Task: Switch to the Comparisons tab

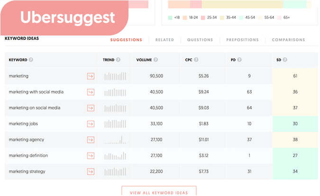Action: coord(288,40)
